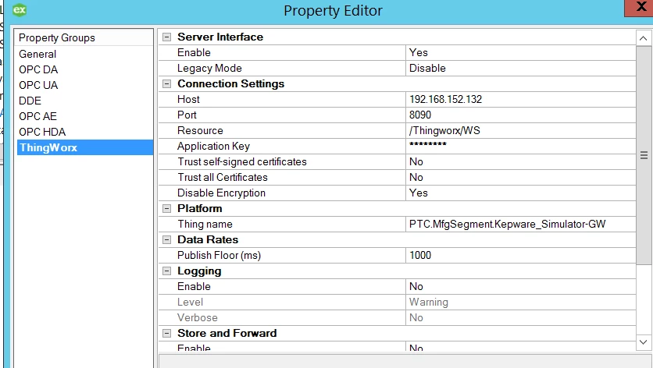
Task: Toggle Disable Encryption value Yes
Action: coord(520,193)
